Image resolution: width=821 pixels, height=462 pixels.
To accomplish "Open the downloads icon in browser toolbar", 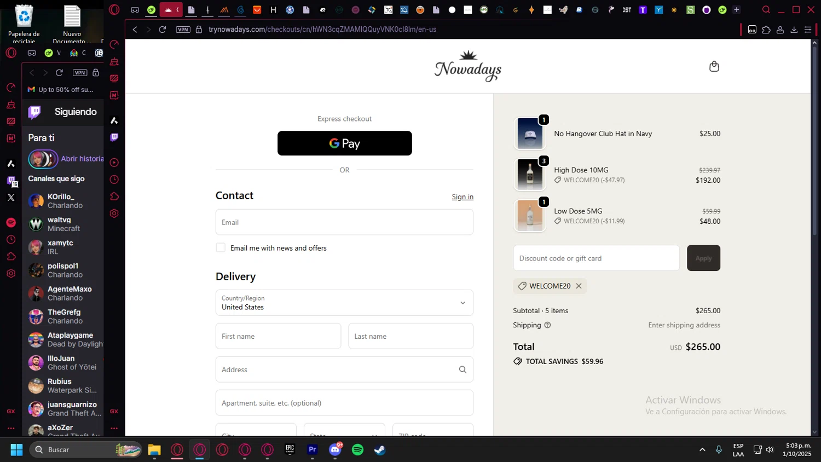I will [x=794, y=30].
